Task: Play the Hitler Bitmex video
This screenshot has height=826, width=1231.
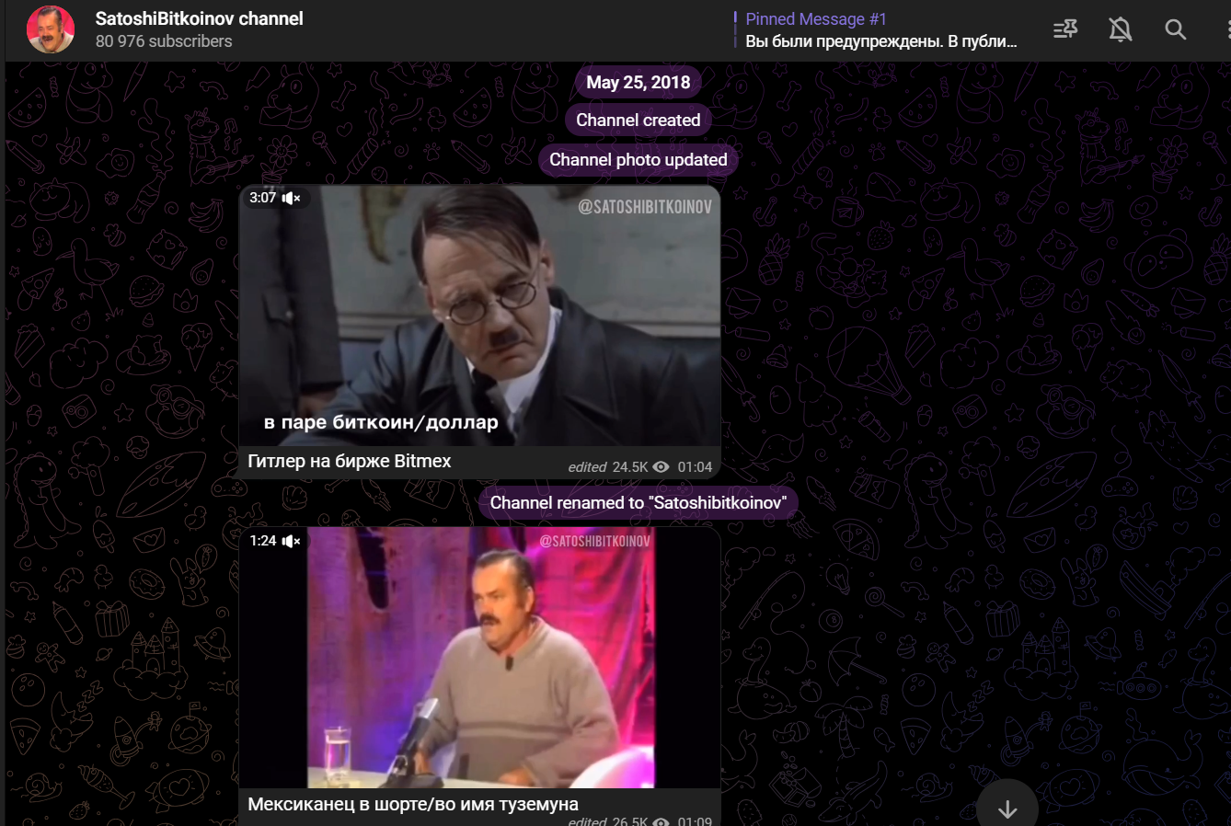Action: [x=479, y=315]
